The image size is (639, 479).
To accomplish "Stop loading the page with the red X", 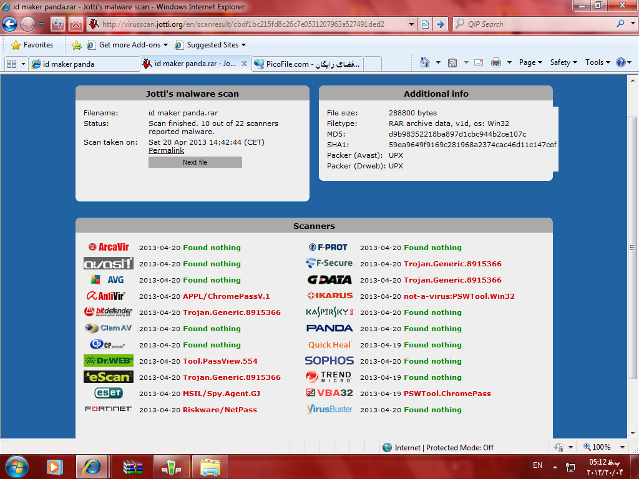I will tap(76, 24).
